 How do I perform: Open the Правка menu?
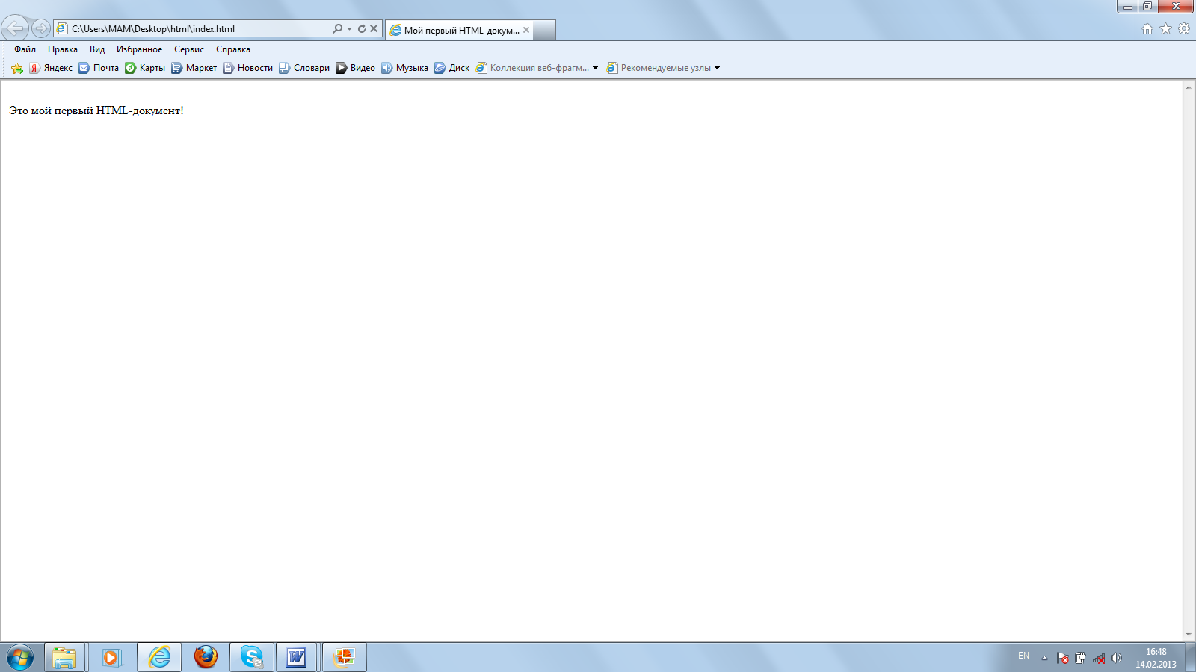[x=63, y=49]
